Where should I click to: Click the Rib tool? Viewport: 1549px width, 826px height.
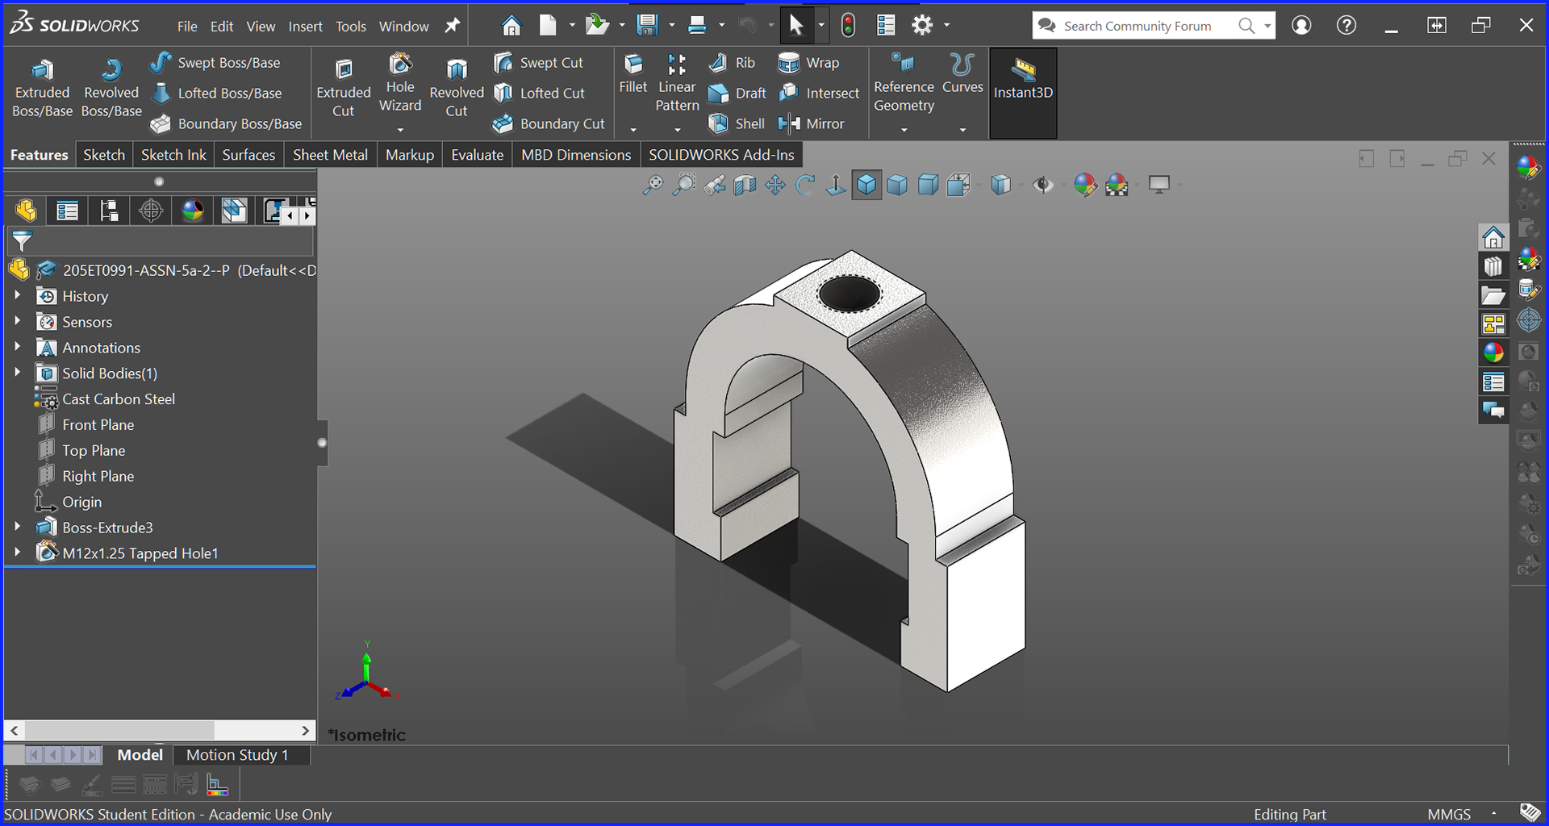[732, 63]
